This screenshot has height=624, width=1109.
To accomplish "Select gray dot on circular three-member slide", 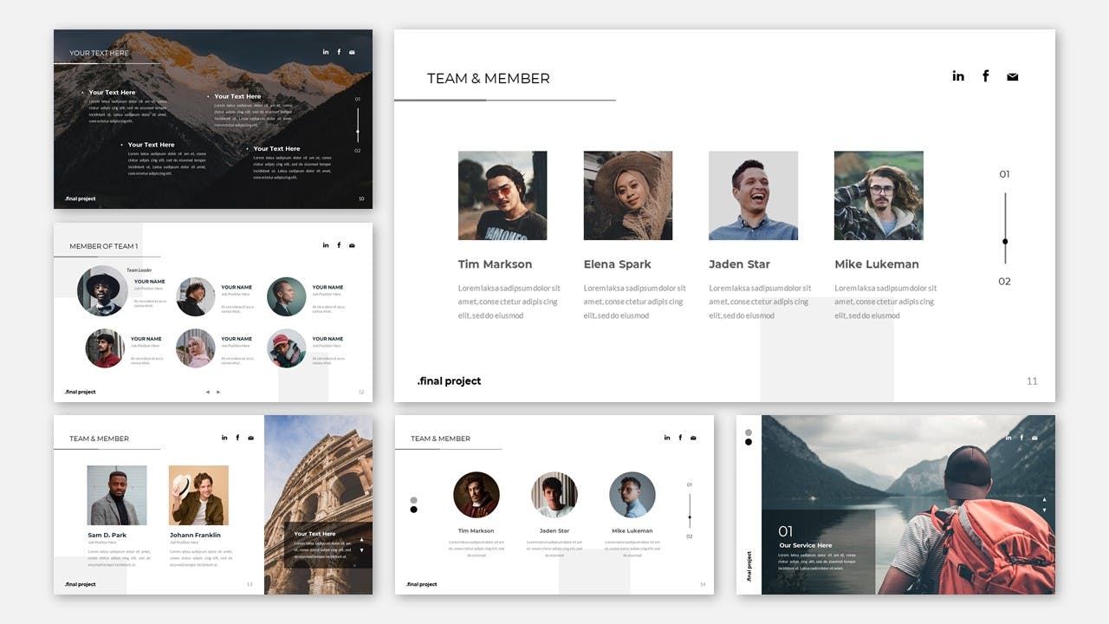I will tap(413, 500).
